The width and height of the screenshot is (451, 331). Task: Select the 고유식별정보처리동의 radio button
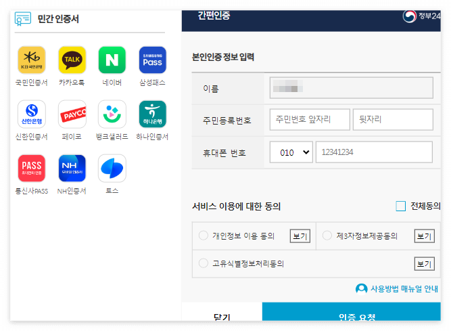click(x=204, y=263)
